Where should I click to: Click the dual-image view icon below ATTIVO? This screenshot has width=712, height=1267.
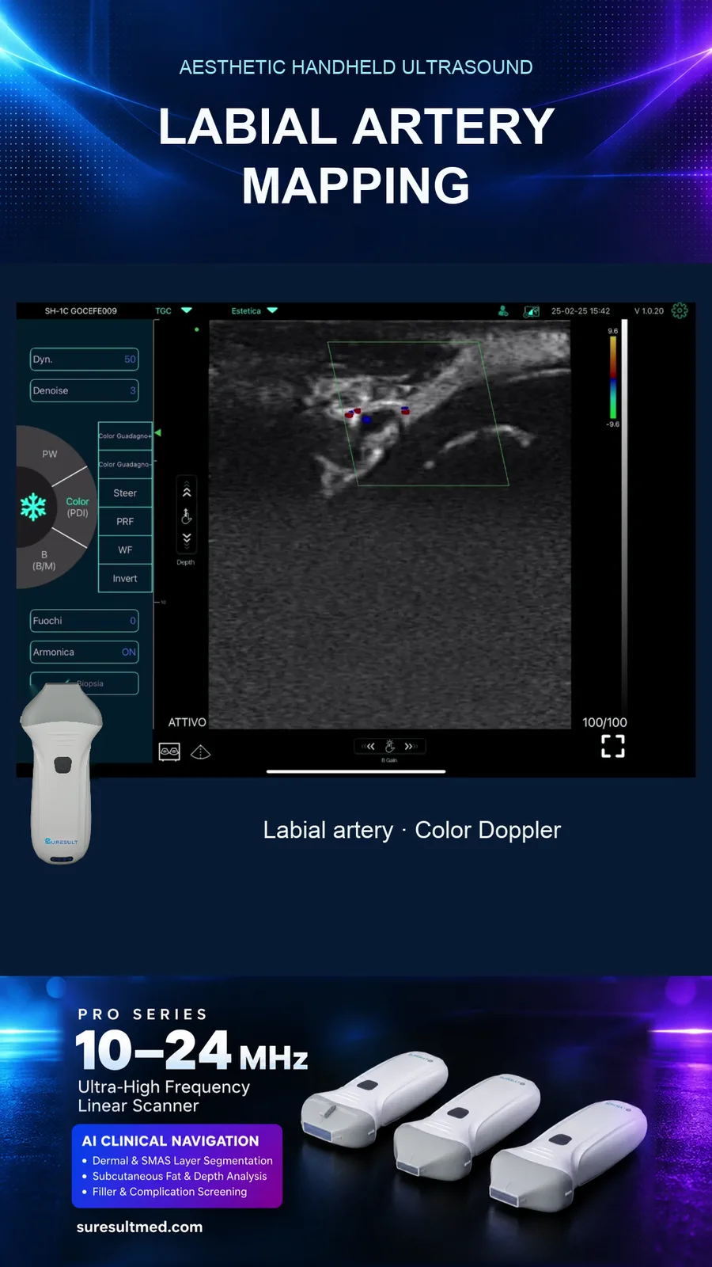tap(169, 751)
